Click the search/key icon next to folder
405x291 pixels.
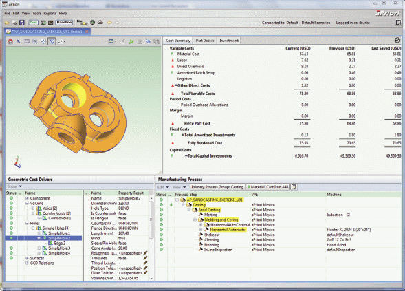[14, 23]
